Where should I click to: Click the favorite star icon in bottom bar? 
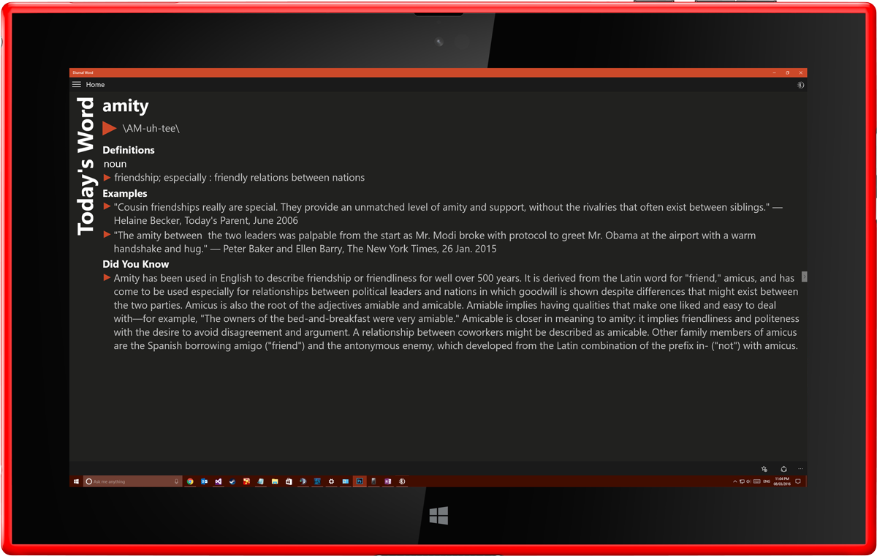[764, 469]
